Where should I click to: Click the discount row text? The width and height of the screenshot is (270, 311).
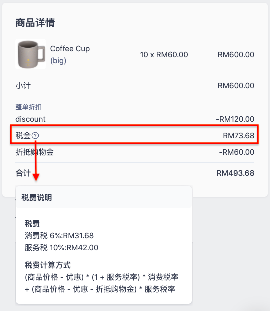click(31, 119)
